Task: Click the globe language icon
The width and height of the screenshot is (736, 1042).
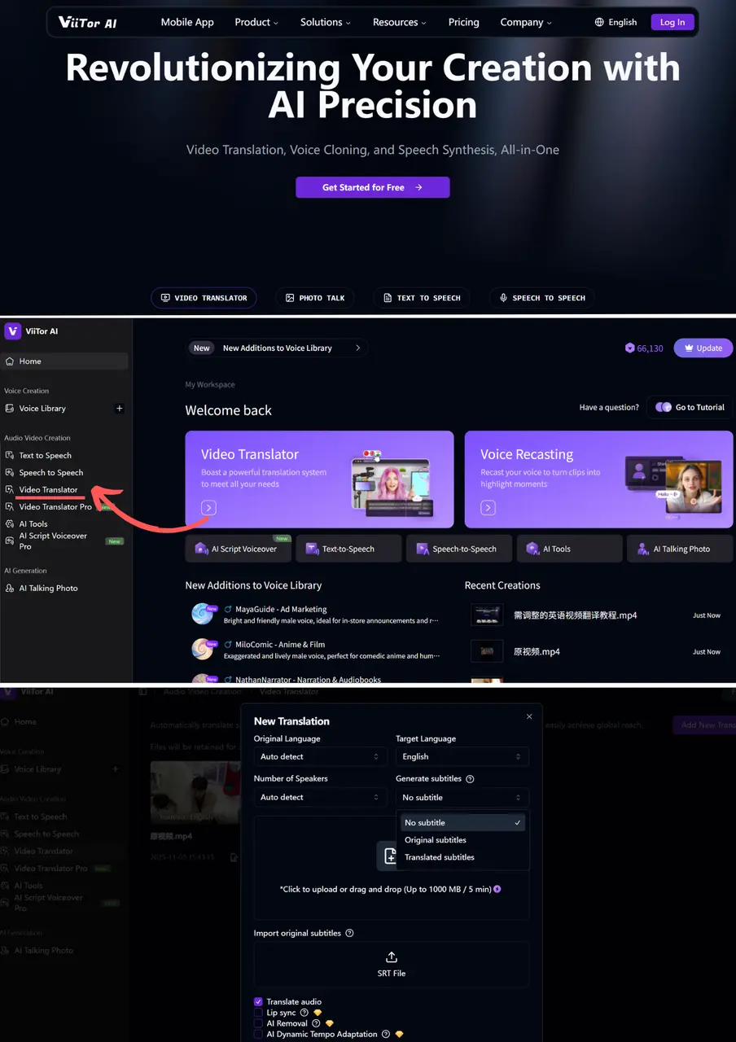Action: point(600,23)
